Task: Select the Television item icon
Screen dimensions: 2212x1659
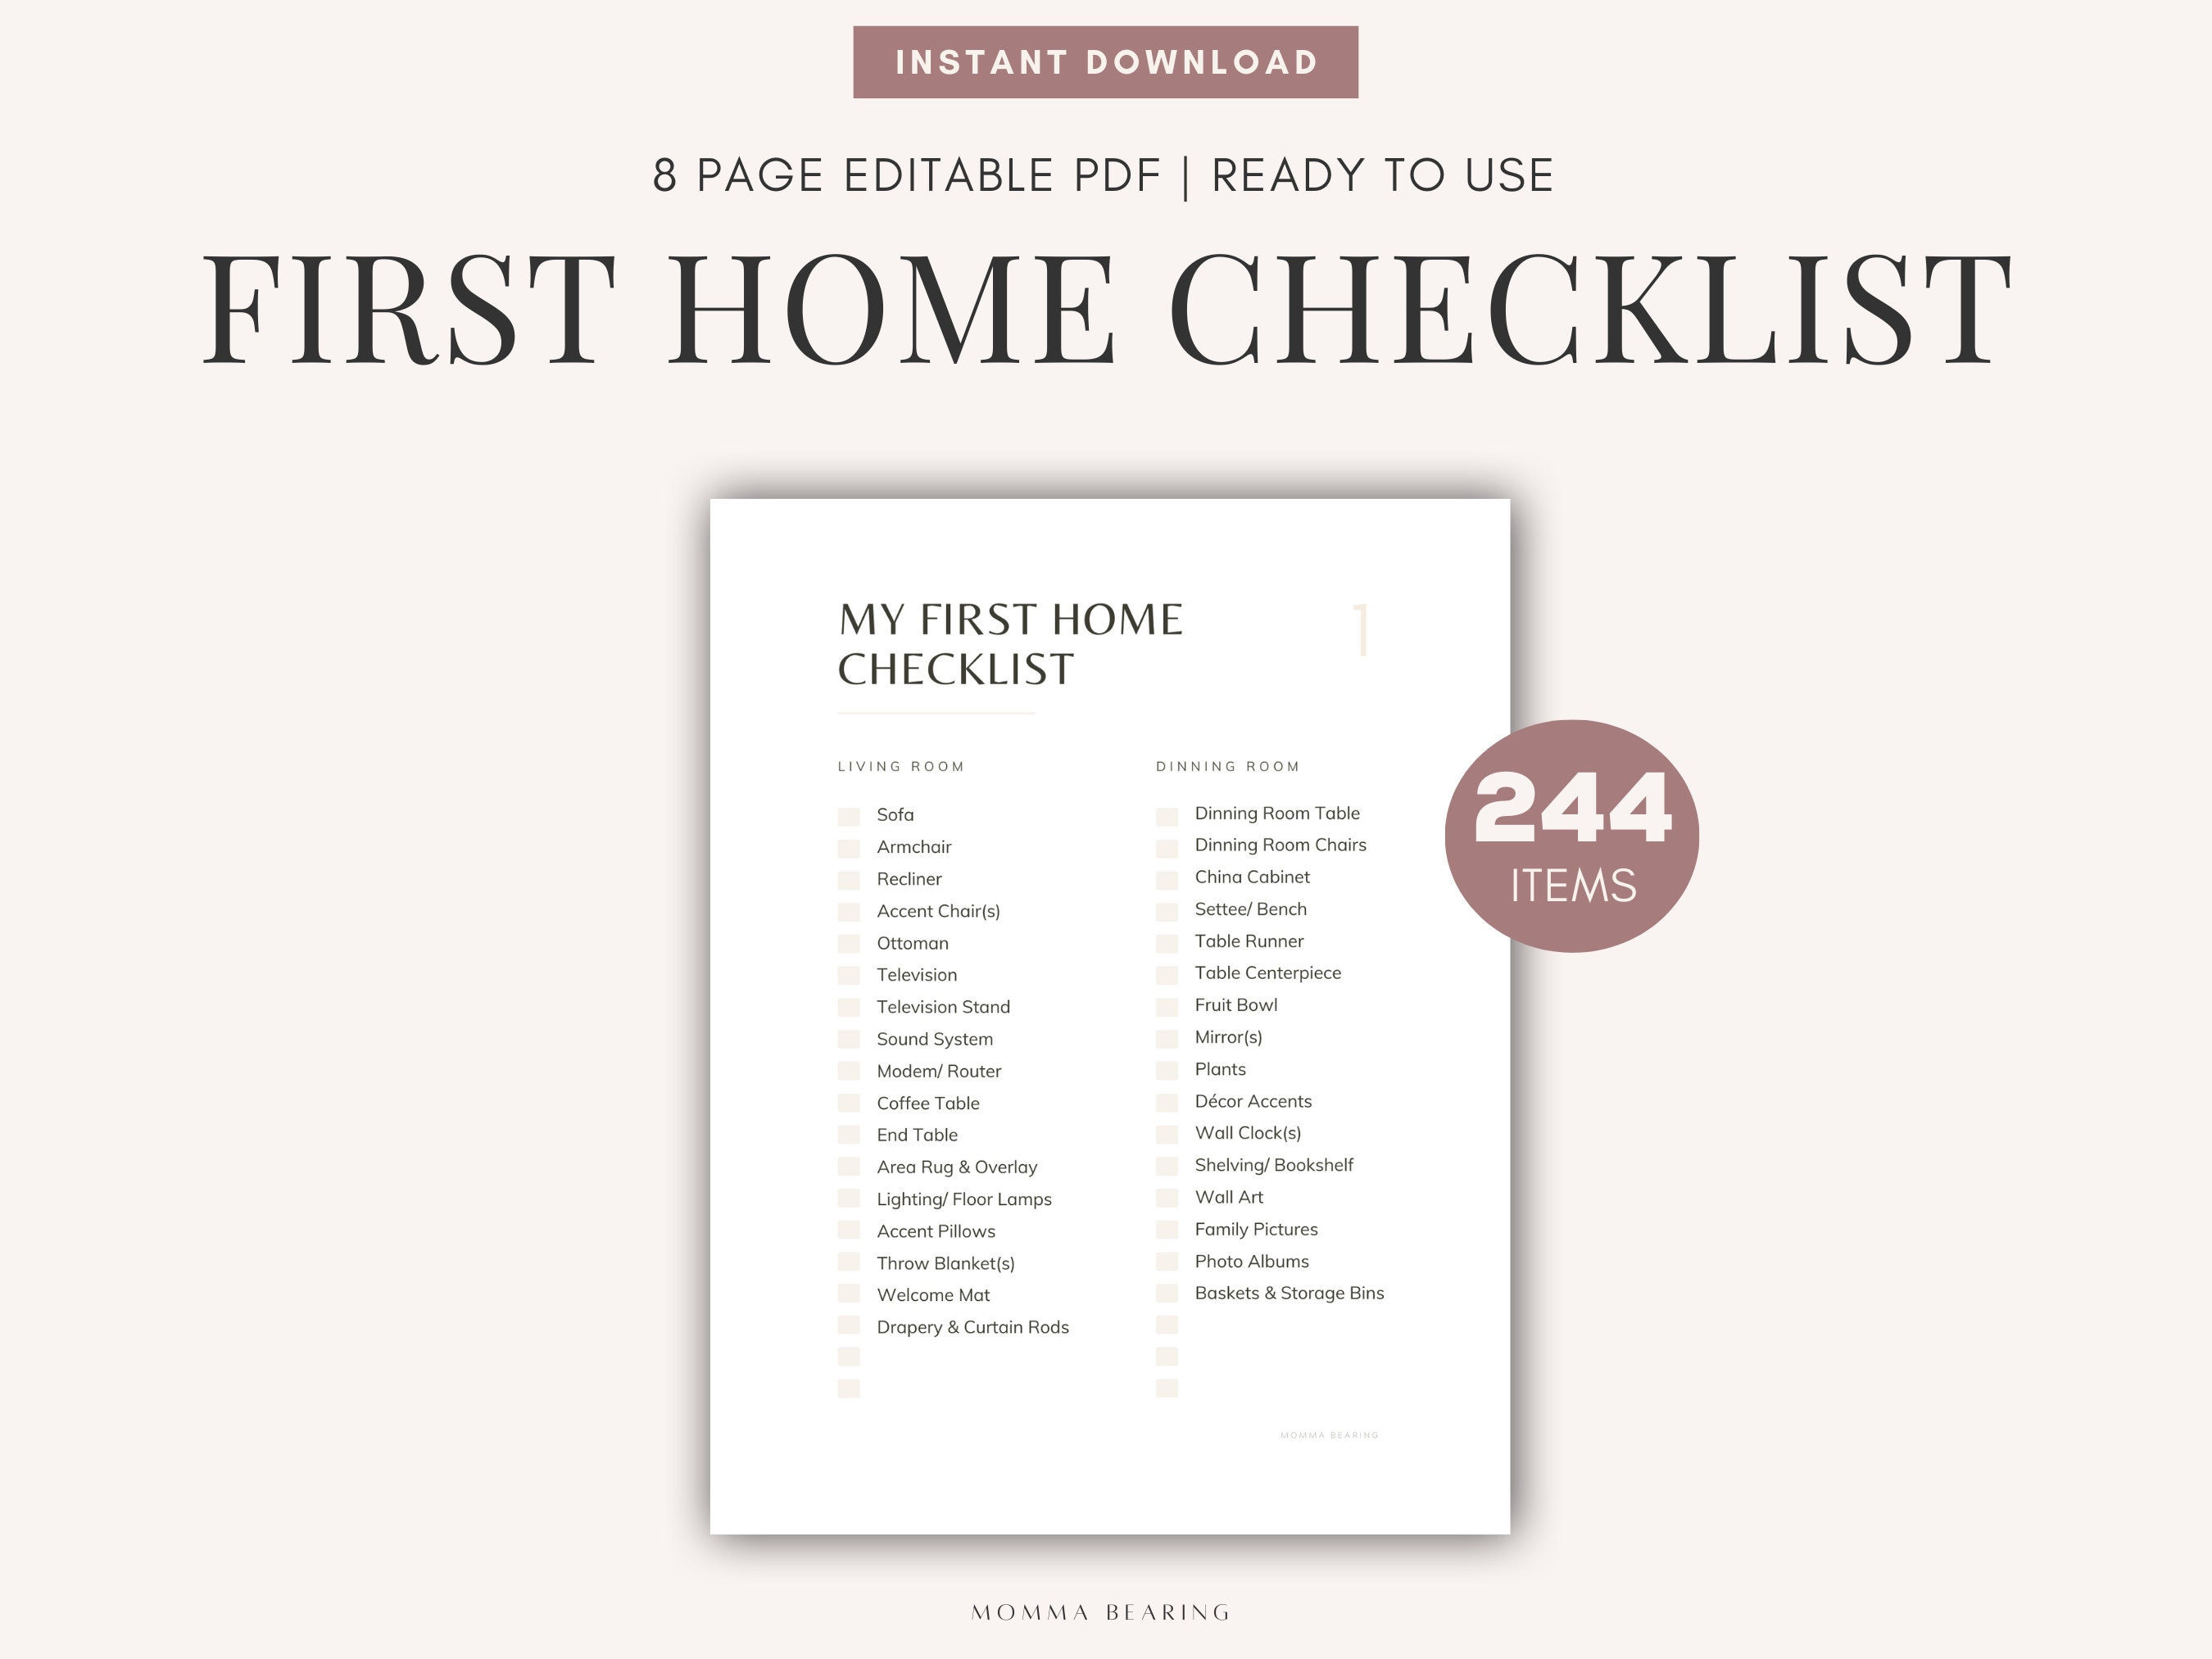Action: [848, 976]
